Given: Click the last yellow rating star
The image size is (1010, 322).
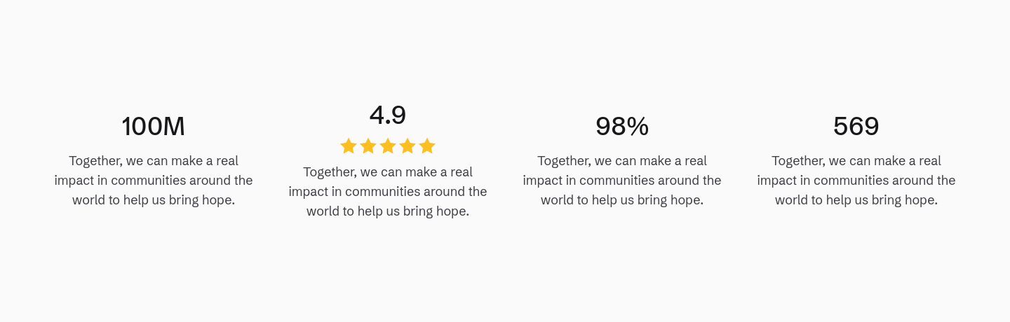Looking at the screenshot, I should (427, 146).
